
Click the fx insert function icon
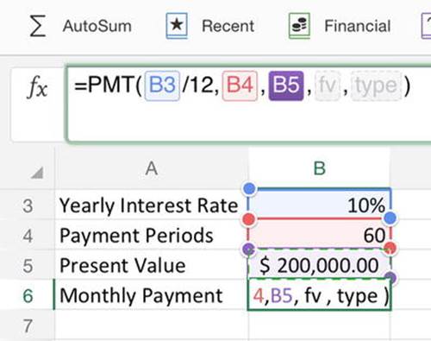click(37, 88)
